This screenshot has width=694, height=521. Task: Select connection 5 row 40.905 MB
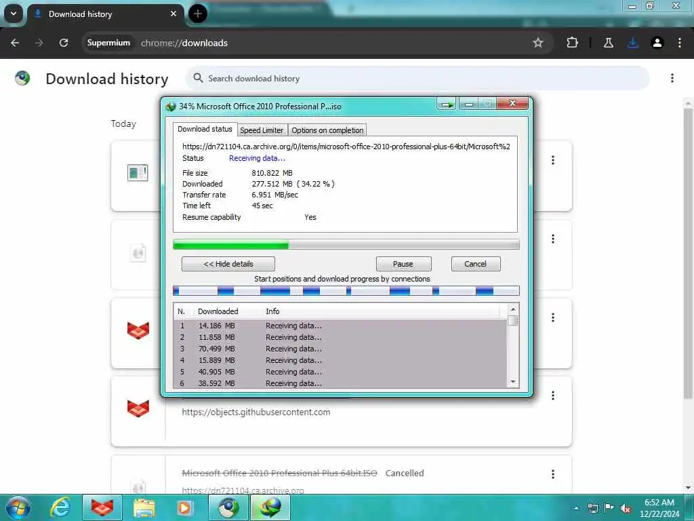tap(340, 372)
